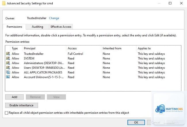Click the ALL APPLICATION PACKAGES row icon
This screenshot has height=127, width=187.
coord(8,72)
